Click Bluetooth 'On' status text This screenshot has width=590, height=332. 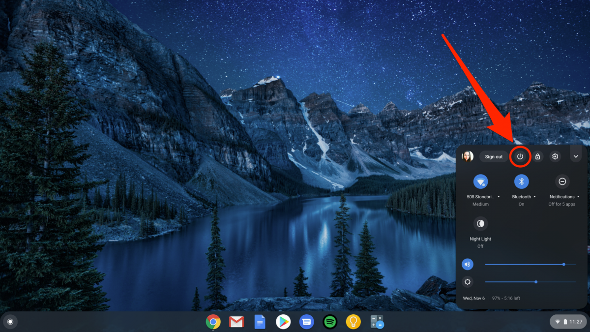click(522, 204)
